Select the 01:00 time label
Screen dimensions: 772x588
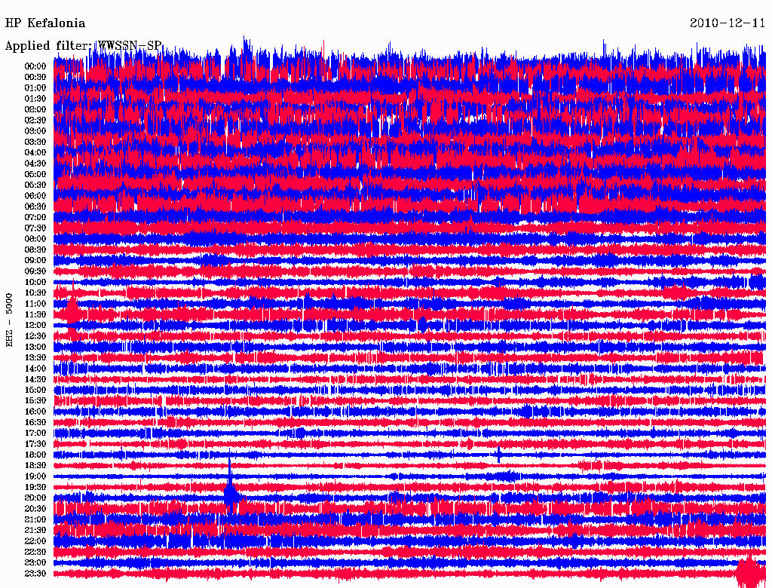35,87
